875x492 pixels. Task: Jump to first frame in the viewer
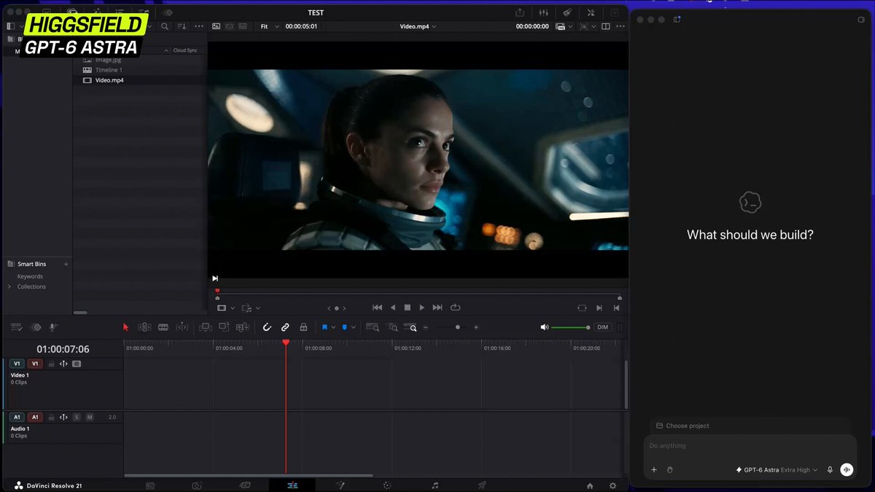pyautogui.click(x=377, y=308)
